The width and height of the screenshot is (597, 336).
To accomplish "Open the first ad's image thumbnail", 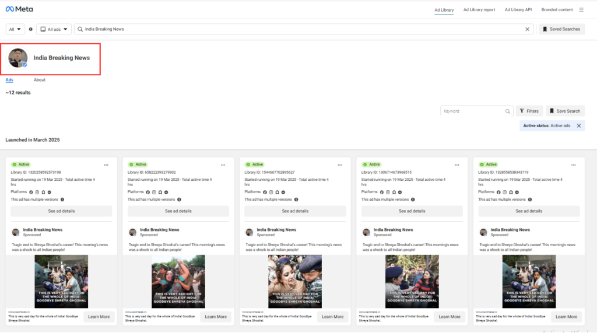I will coord(61,282).
